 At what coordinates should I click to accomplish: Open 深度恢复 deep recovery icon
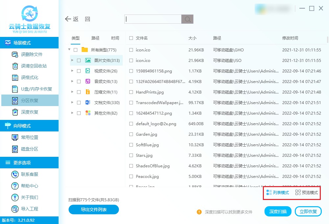(x=15, y=112)
